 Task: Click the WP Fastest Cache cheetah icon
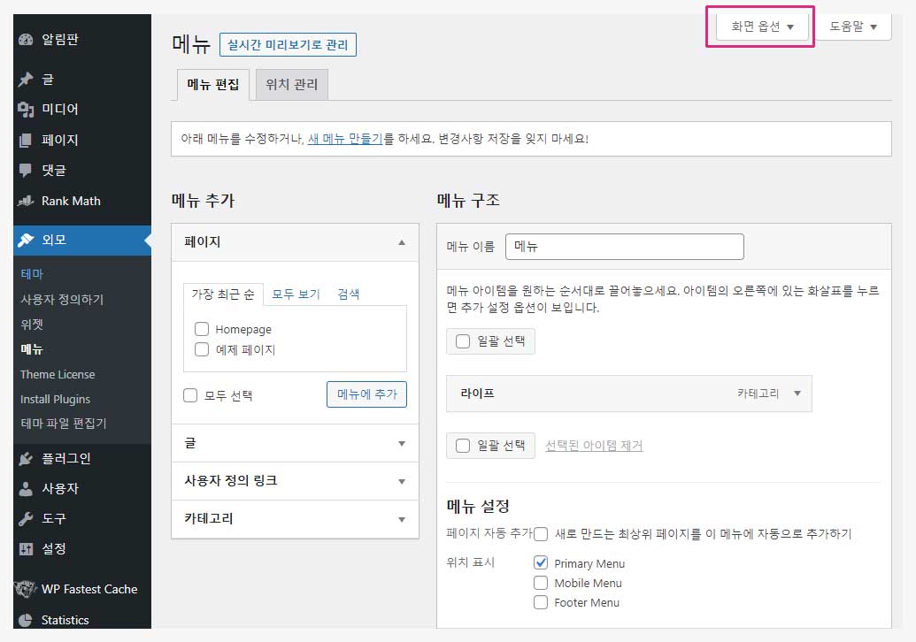pos(26,589)
